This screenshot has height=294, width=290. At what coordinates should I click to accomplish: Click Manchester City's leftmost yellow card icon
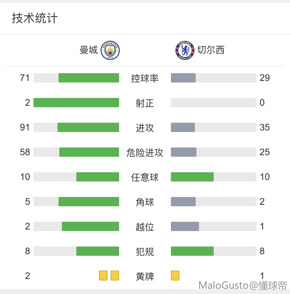(x=103, y=275)
